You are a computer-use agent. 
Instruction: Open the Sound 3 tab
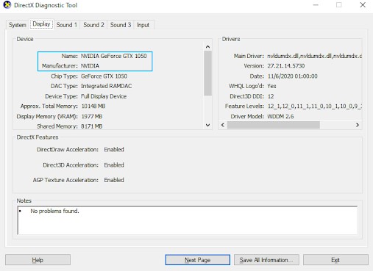[121, 25]
